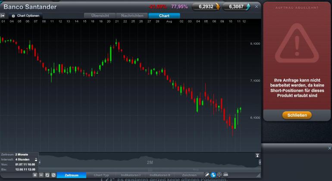332x181 pixels.
Task: Click the 2M timeline range slider
Action: click(x=150, y=162)
